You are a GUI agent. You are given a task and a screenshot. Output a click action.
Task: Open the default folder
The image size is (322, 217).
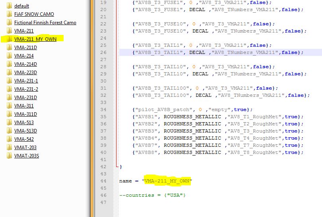pyautogui.click(x=21, y=6)
